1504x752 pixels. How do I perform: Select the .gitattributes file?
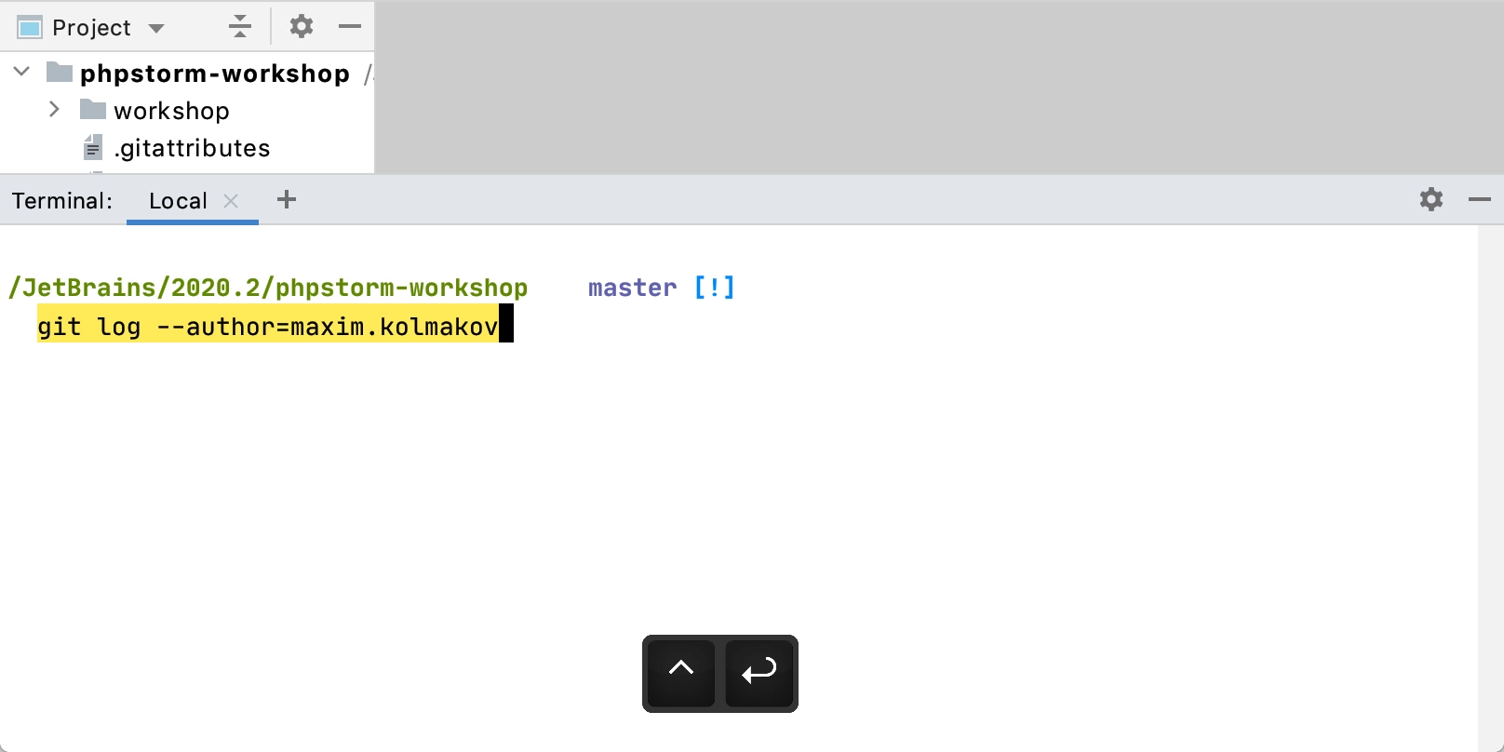point(192,148)
